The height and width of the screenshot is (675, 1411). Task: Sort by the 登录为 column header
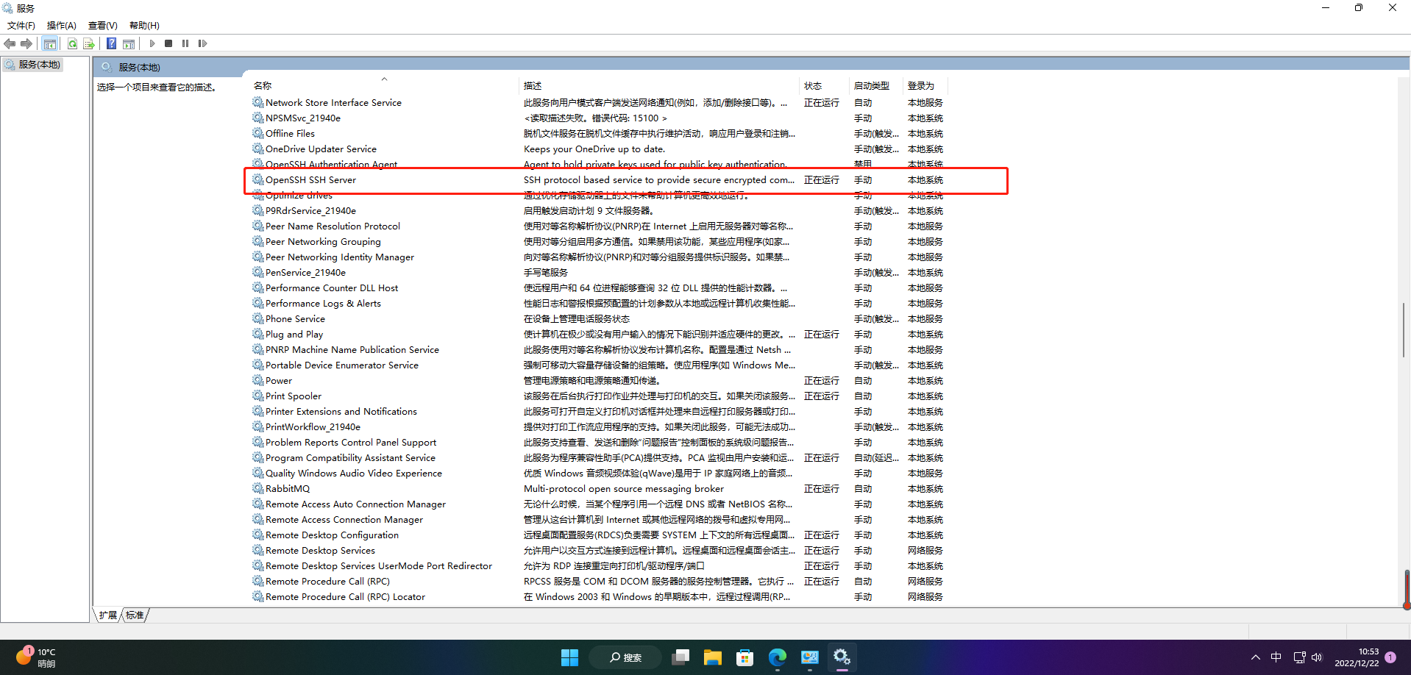tap(921, 85)
